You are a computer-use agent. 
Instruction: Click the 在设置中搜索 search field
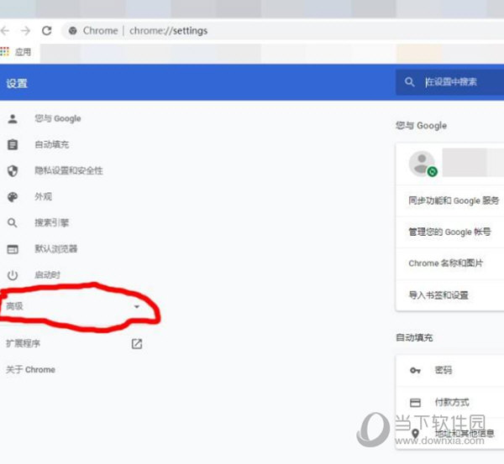pos(450,82)
